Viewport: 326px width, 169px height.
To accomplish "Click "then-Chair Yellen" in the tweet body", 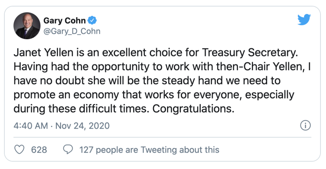I will (259, 67).
